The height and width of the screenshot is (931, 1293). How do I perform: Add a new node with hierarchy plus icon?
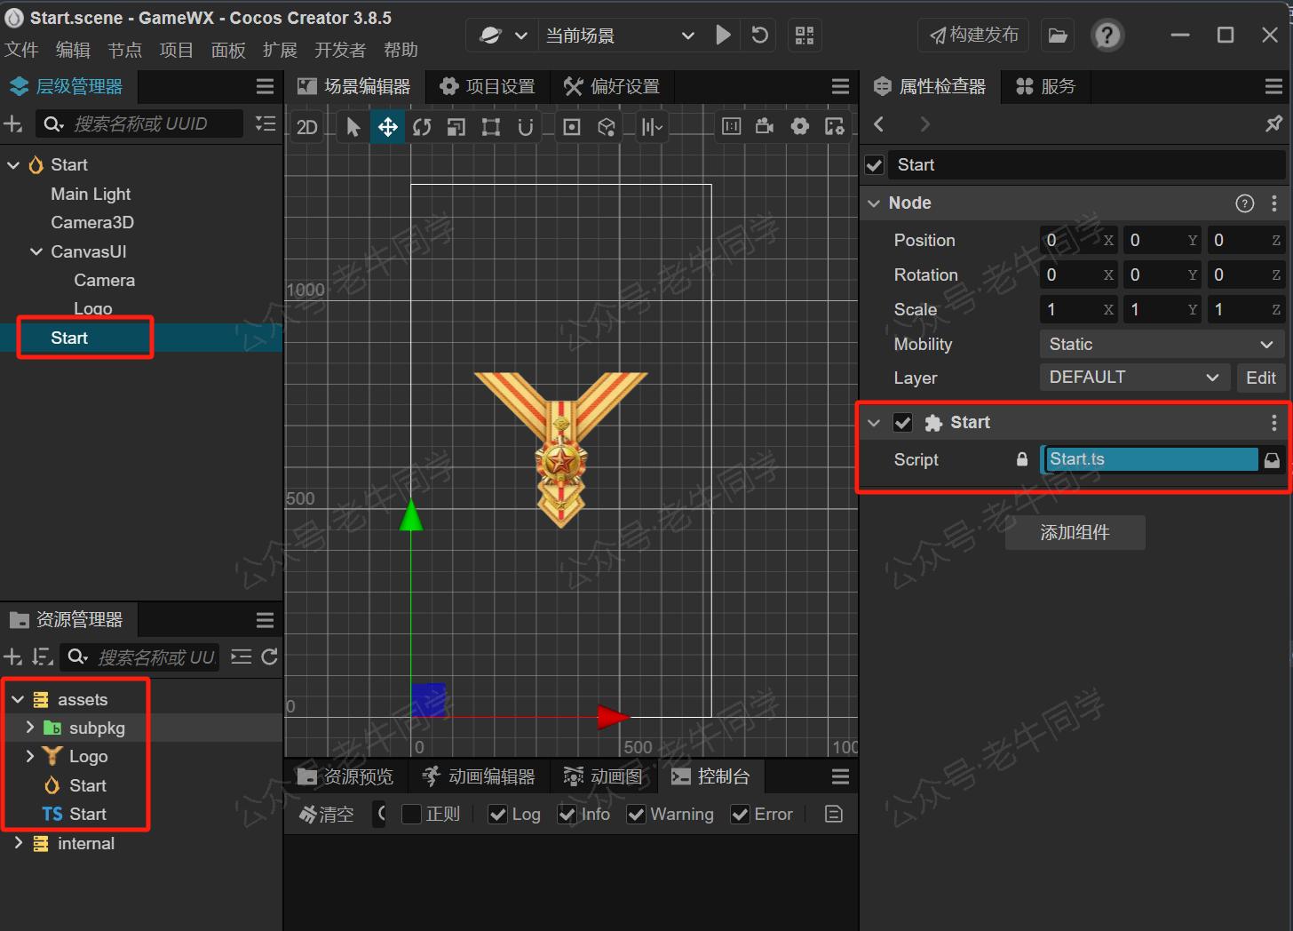[x=12, y=124]
